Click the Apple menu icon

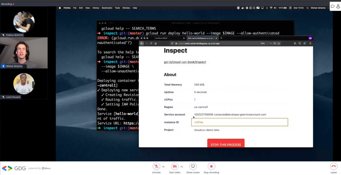tap(60, 8)
